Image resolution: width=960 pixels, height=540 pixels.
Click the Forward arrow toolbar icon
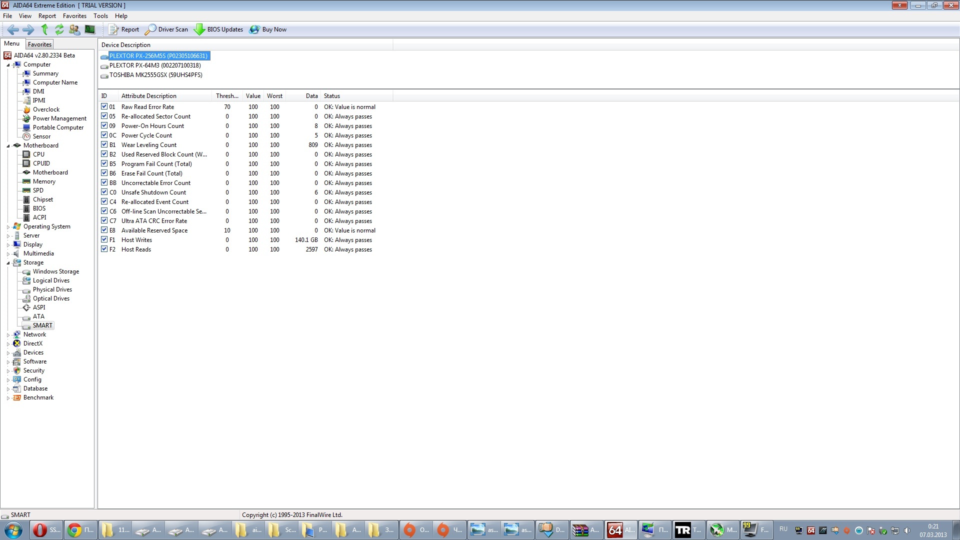coord(28,29)
